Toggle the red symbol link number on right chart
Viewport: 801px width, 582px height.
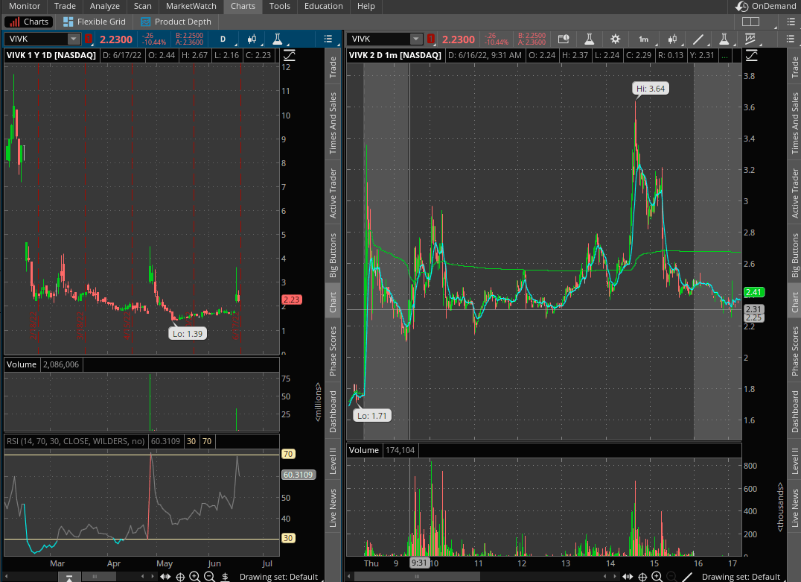tap(430, 39)
